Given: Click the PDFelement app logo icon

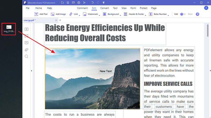Looking at the screenshot, I should tap(25, 3).
